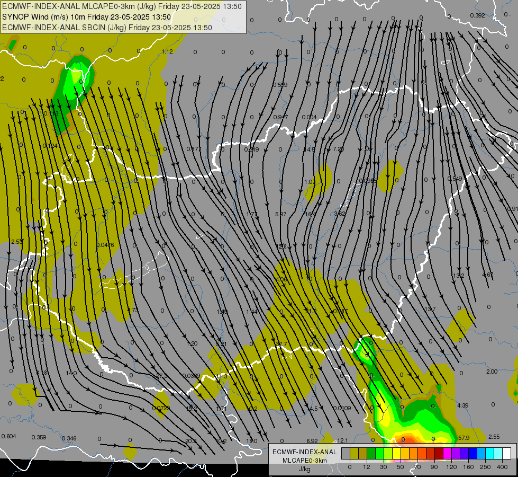The height and width of the screenshot is (477, 518).
Task: Click the map value '2.00'
Action: (x=492, y=372)
